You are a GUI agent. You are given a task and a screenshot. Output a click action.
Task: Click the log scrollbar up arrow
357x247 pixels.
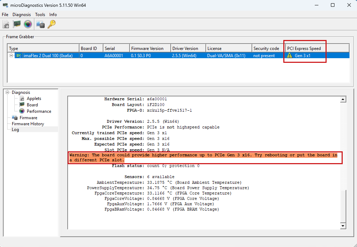pos(343,100)
